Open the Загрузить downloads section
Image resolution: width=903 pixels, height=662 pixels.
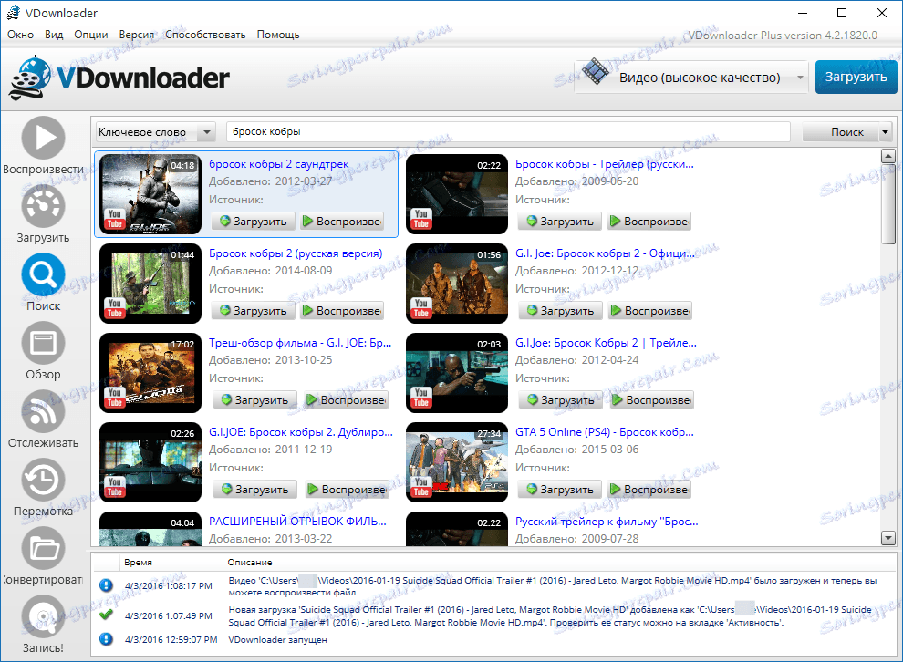[43, 206]
